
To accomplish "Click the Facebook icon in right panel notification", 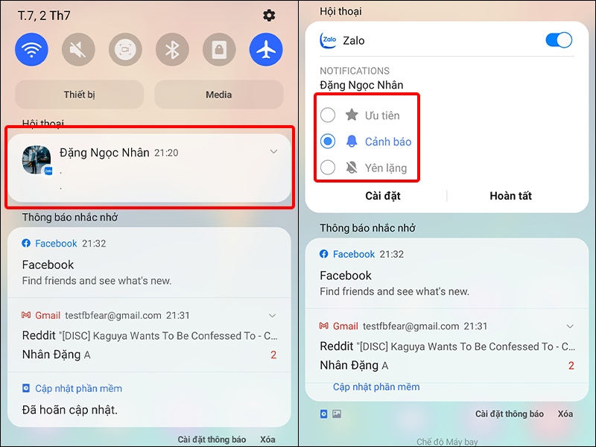I will tap(324, 254).
